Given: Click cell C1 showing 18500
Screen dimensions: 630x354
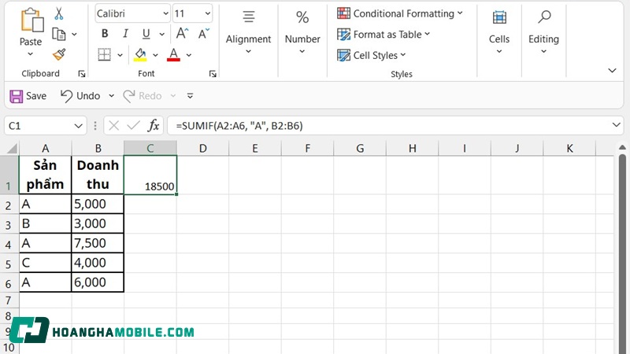Looking at the screenshot, I should click(150, 175).
